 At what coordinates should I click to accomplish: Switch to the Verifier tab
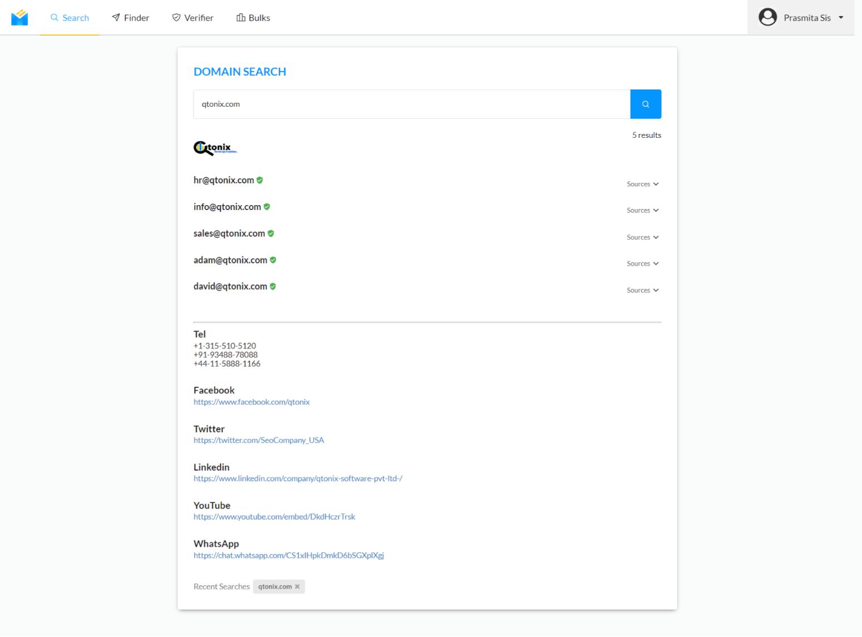pos(193,18)
